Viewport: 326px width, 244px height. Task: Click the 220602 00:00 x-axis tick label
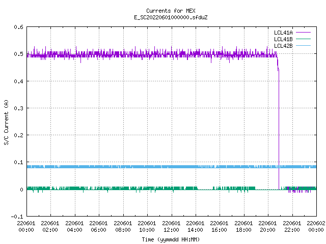coord(316,227)
